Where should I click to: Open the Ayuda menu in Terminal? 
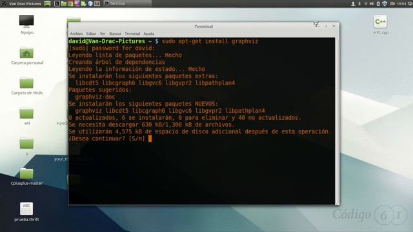click(x=149, y=34)
